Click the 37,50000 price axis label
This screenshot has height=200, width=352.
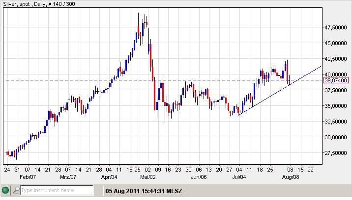coord(336,90)
